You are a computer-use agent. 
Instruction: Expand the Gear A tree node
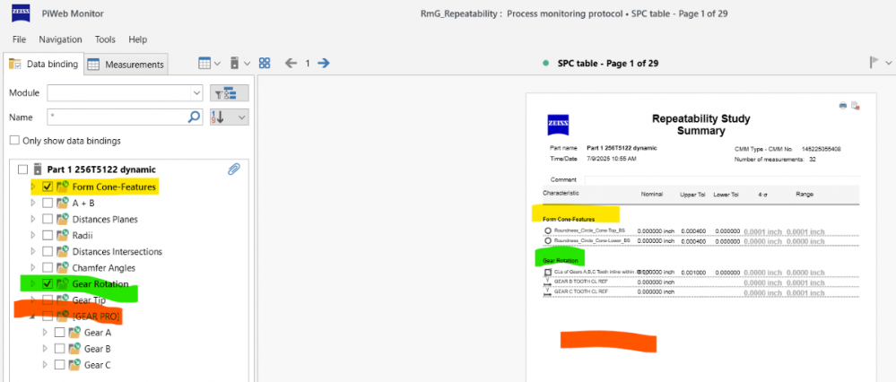(x=45, y=333)
